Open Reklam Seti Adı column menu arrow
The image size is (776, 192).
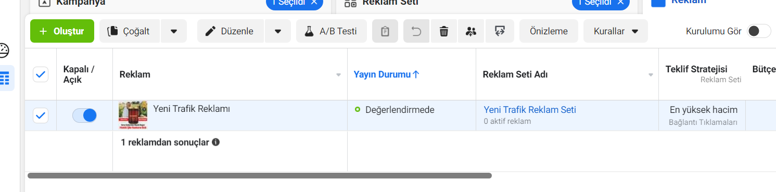tap(651, 75)
